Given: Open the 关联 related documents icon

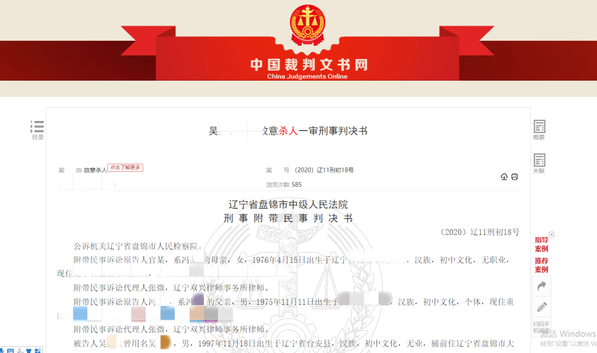Looking at the screenshot, I should 539,163.
